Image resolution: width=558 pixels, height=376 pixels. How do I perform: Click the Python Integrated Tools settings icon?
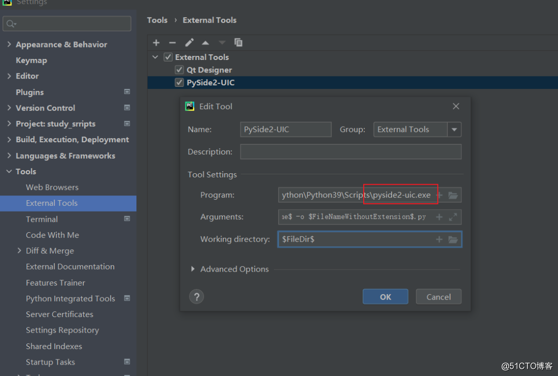pos(127,298)
